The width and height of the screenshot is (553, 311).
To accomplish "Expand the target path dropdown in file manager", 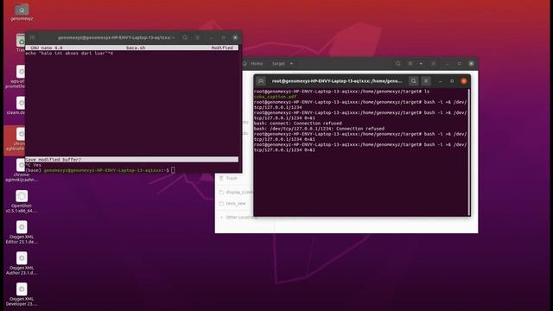I will [x=291, y=64].
